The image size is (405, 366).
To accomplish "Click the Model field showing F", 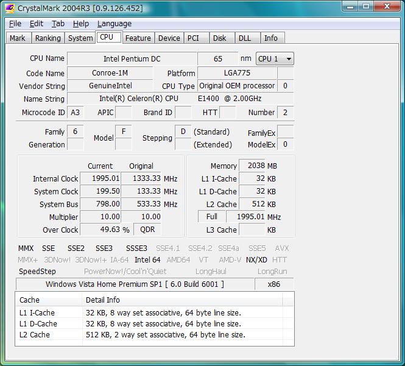I will pyautogui.click(x=124, y=132).
